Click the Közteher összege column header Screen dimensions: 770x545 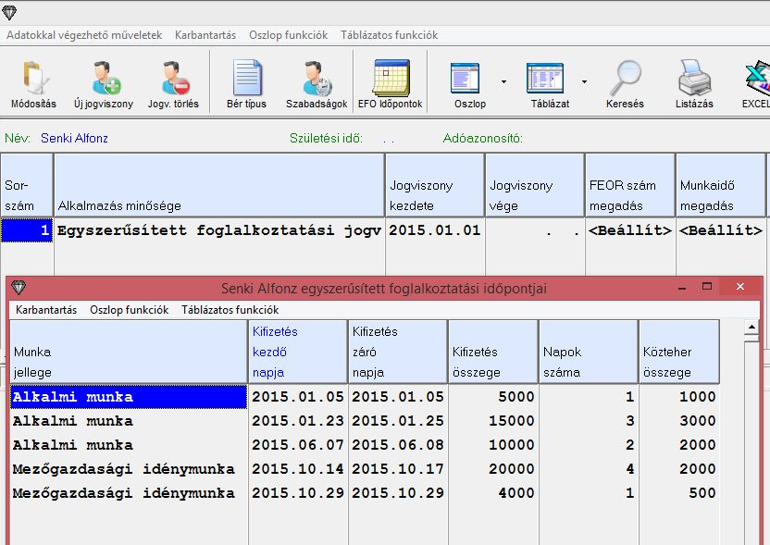pos(678,352)
